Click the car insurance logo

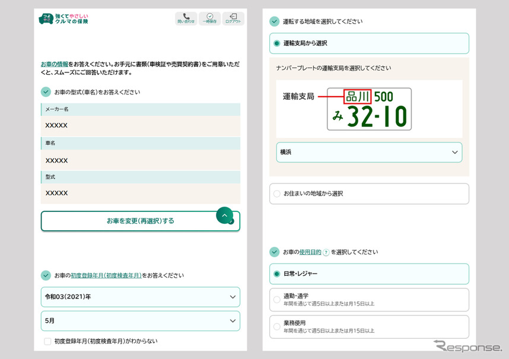coord(63,19)
